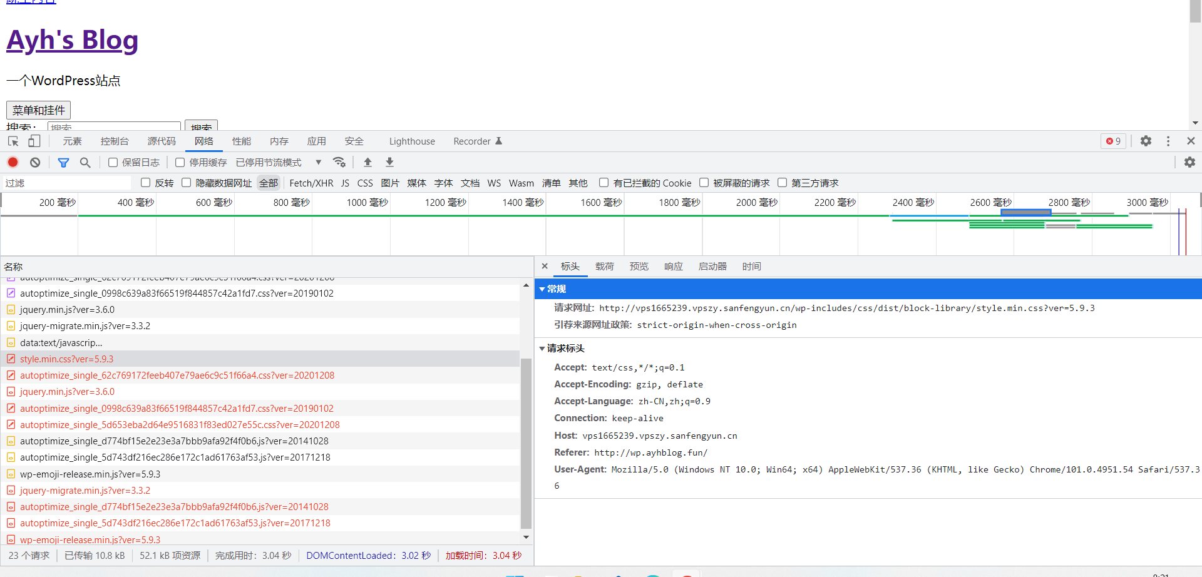Select autoptimize_single_5d653eba...css request
Image resolution: width=1202 pixels, height=577 pixels.
(x=260, y=424)
